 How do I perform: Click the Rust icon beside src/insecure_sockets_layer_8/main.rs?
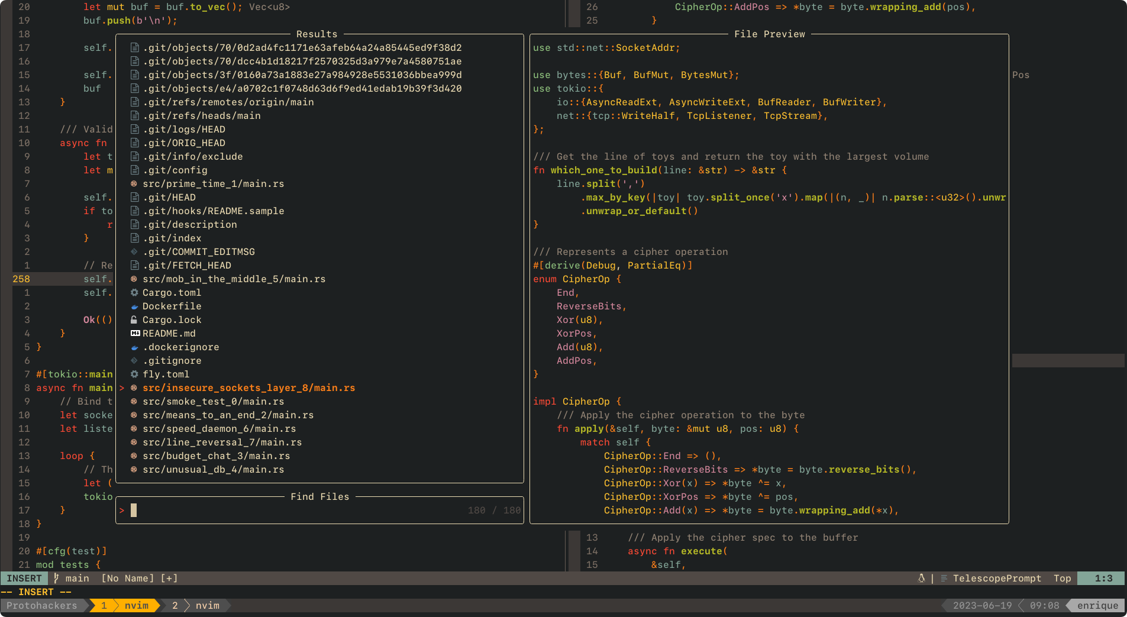[134, 387]
